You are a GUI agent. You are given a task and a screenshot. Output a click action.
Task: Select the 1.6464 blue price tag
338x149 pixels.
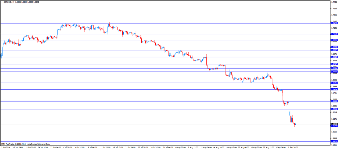334,89
